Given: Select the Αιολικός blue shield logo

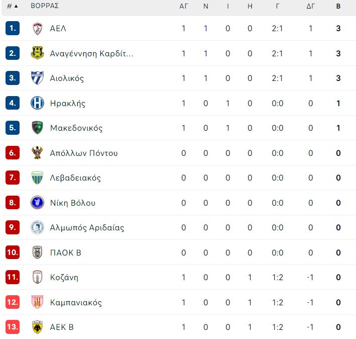Looking at the screenshot, I should pos(38,78).
